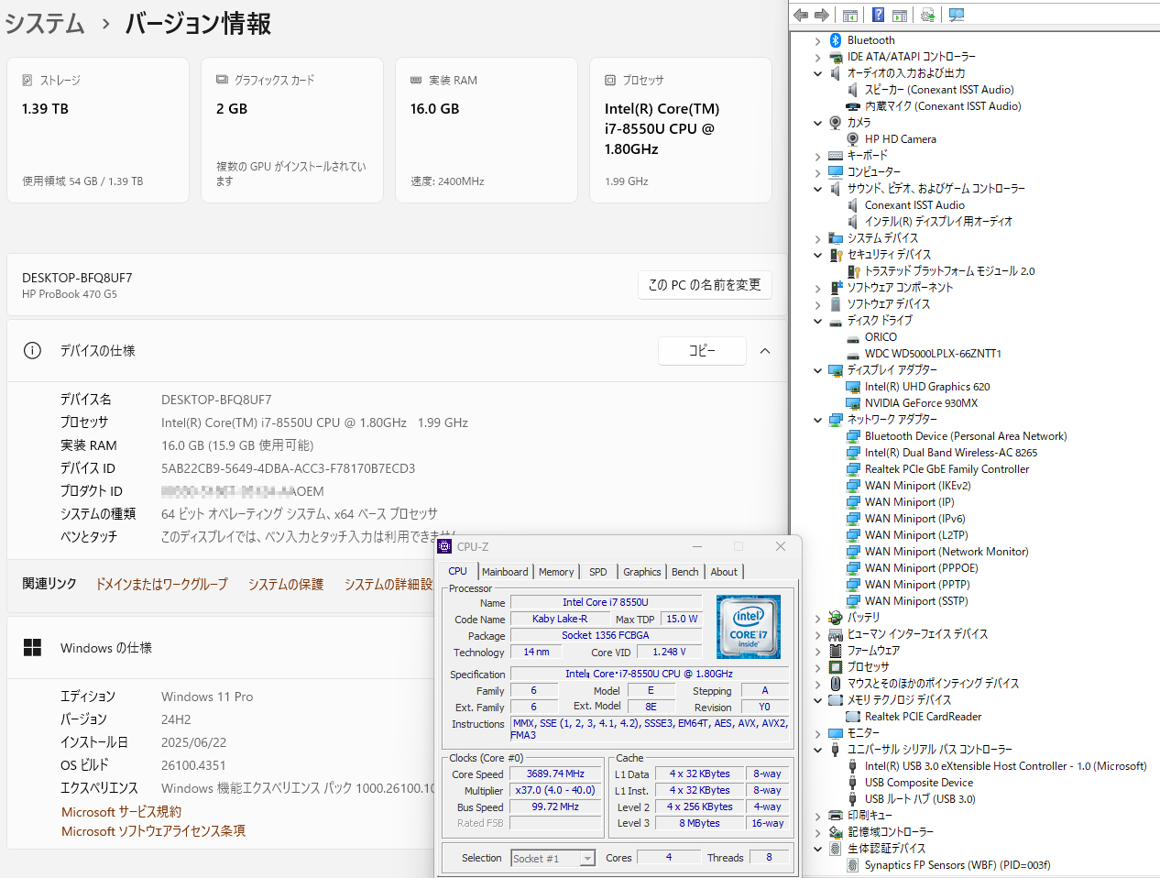Click the デバイス ID value text
Viewport: 1160px width, 878px height.
288,468
